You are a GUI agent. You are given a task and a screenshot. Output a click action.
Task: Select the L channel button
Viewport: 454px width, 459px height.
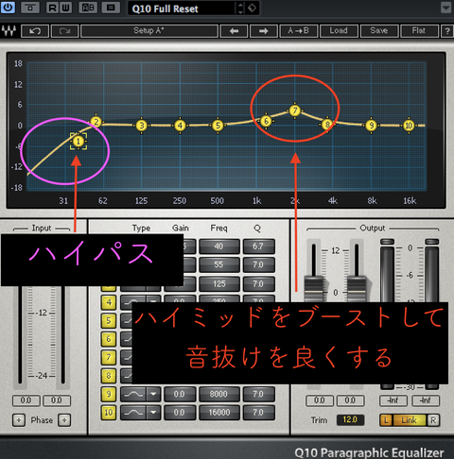tap(386, 420)
